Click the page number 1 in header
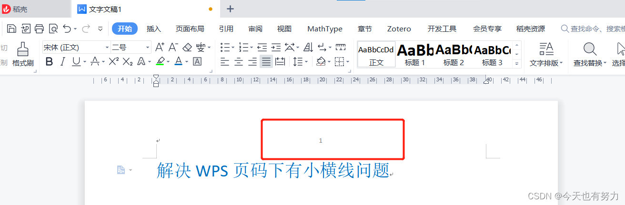This screenshot has height=205, width=625. pos(321,140)
